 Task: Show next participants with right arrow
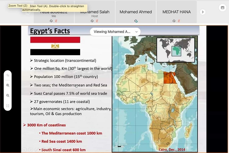[x=203, y=12]
